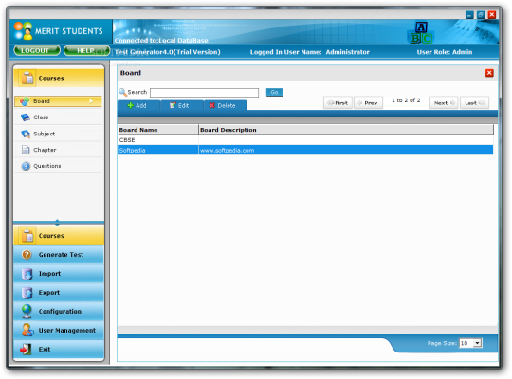Go to the First page
This screenshot has height=379, width=512.
[x=338, y=103]
